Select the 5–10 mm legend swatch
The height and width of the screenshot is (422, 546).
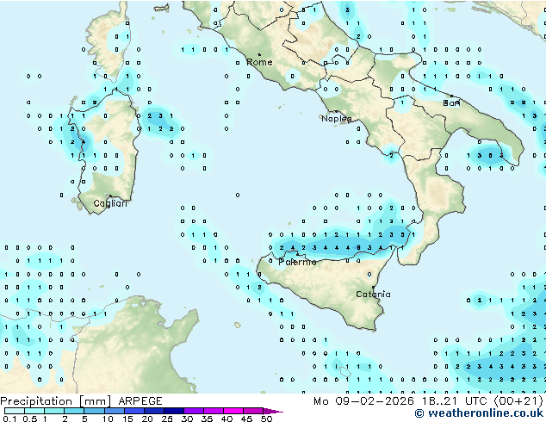94,411
